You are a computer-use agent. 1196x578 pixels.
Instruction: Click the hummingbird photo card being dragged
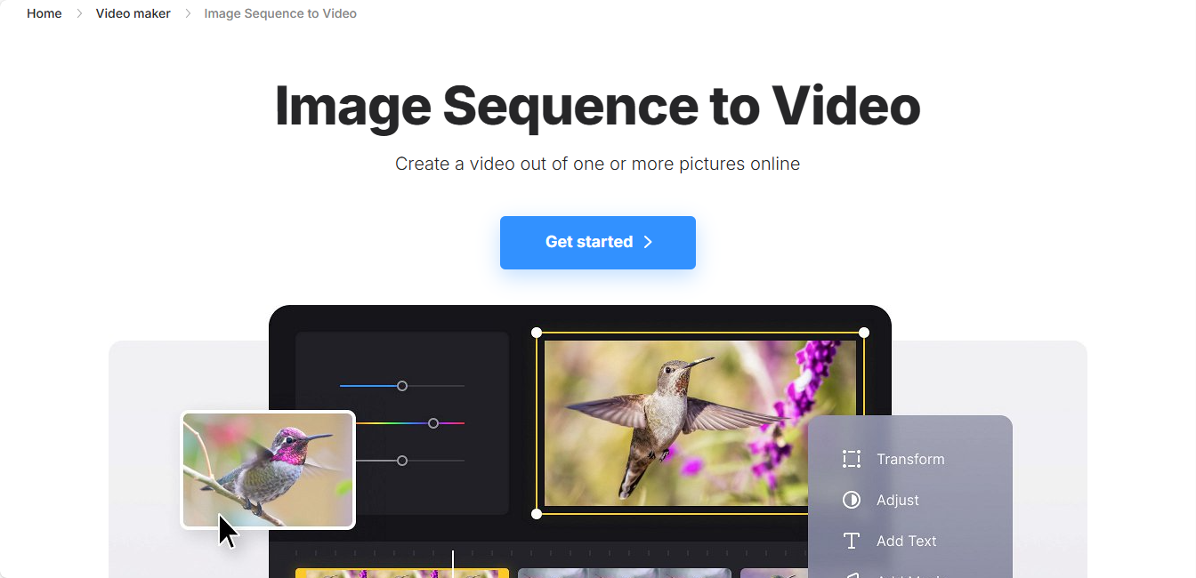[268, 470]
